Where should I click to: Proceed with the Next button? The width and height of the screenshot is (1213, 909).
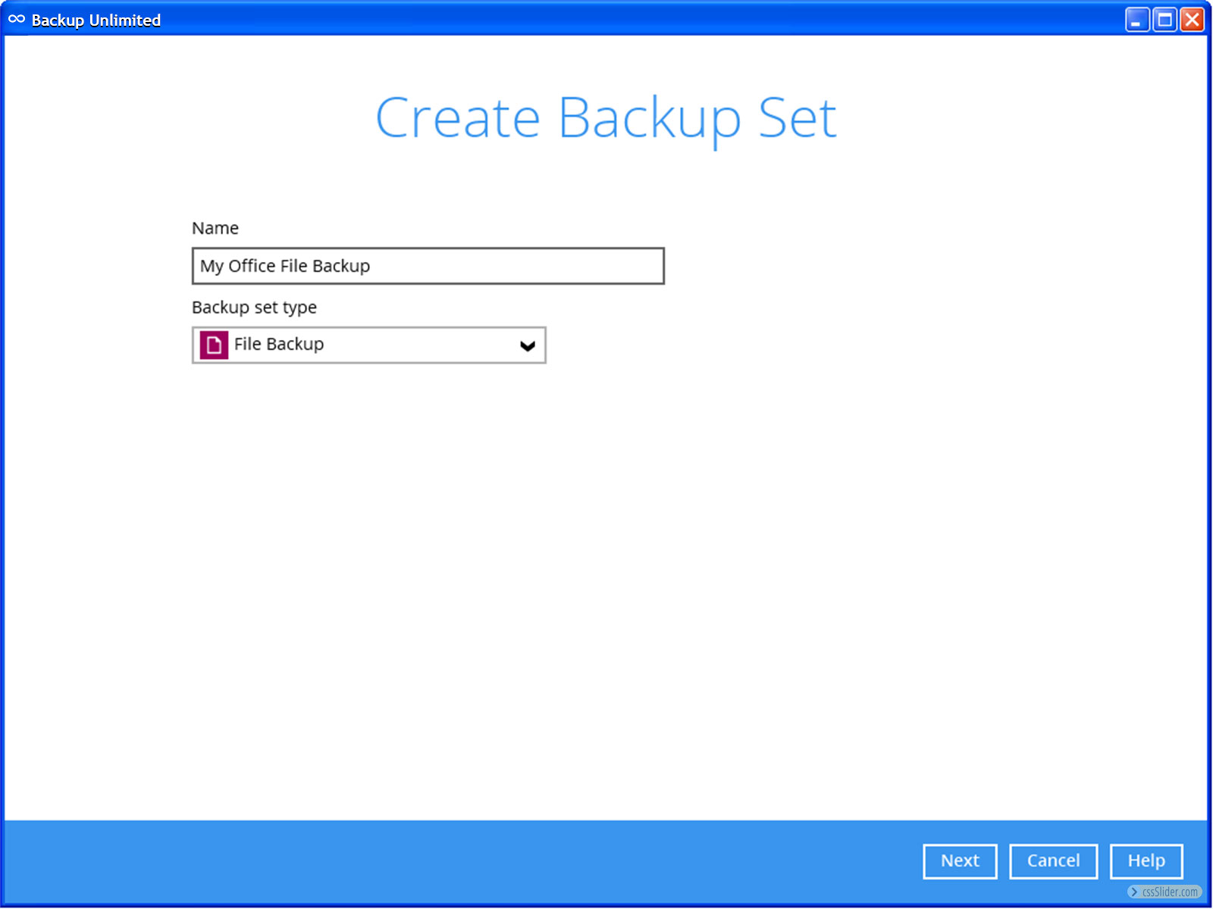(960, 861)
